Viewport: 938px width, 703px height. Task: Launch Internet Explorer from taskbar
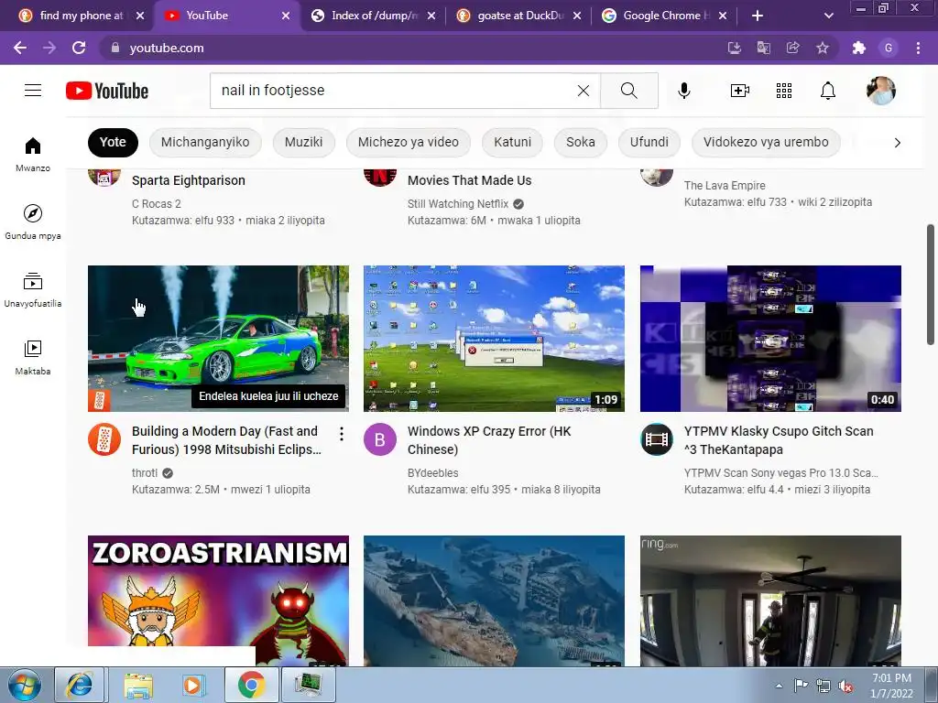(x=80, y=685)
